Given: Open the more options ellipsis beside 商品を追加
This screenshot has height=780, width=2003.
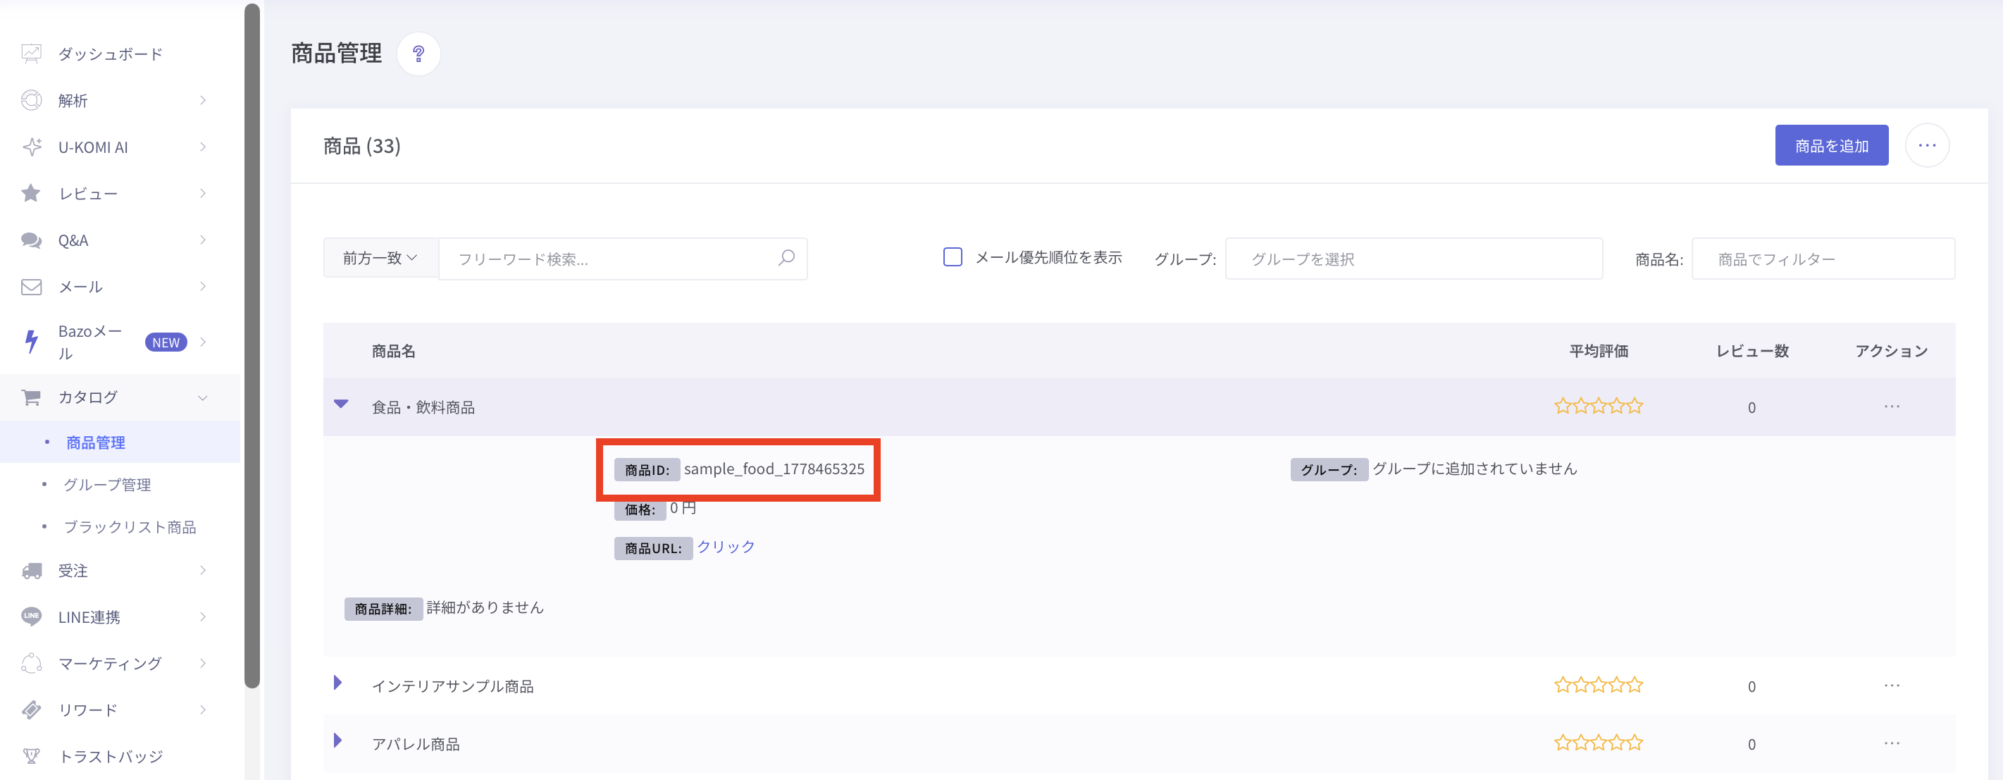Looking at the screenshot, I should pyautogui.click(x=1927, y=145).
